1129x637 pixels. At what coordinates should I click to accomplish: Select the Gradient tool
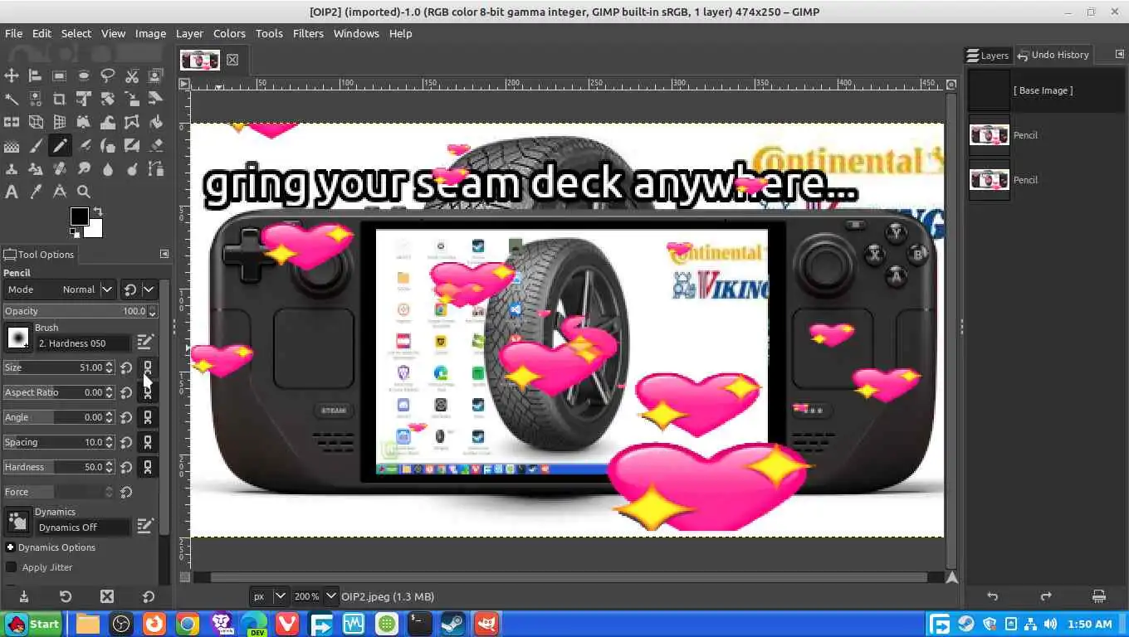(12, 146)
